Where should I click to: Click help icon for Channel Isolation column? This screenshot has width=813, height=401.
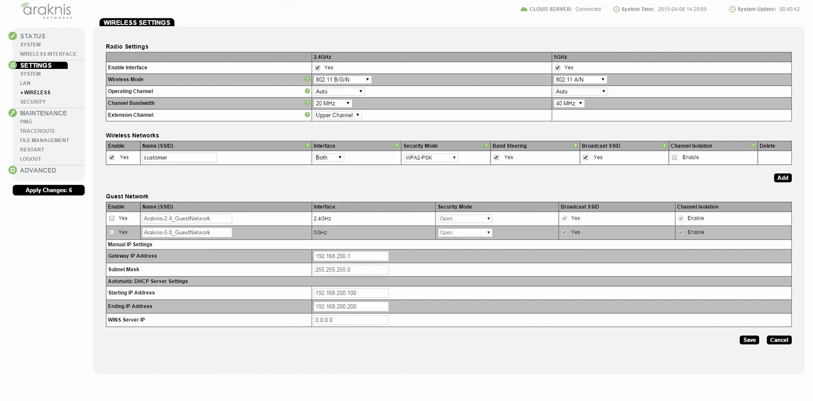click(x=753, y=146)
